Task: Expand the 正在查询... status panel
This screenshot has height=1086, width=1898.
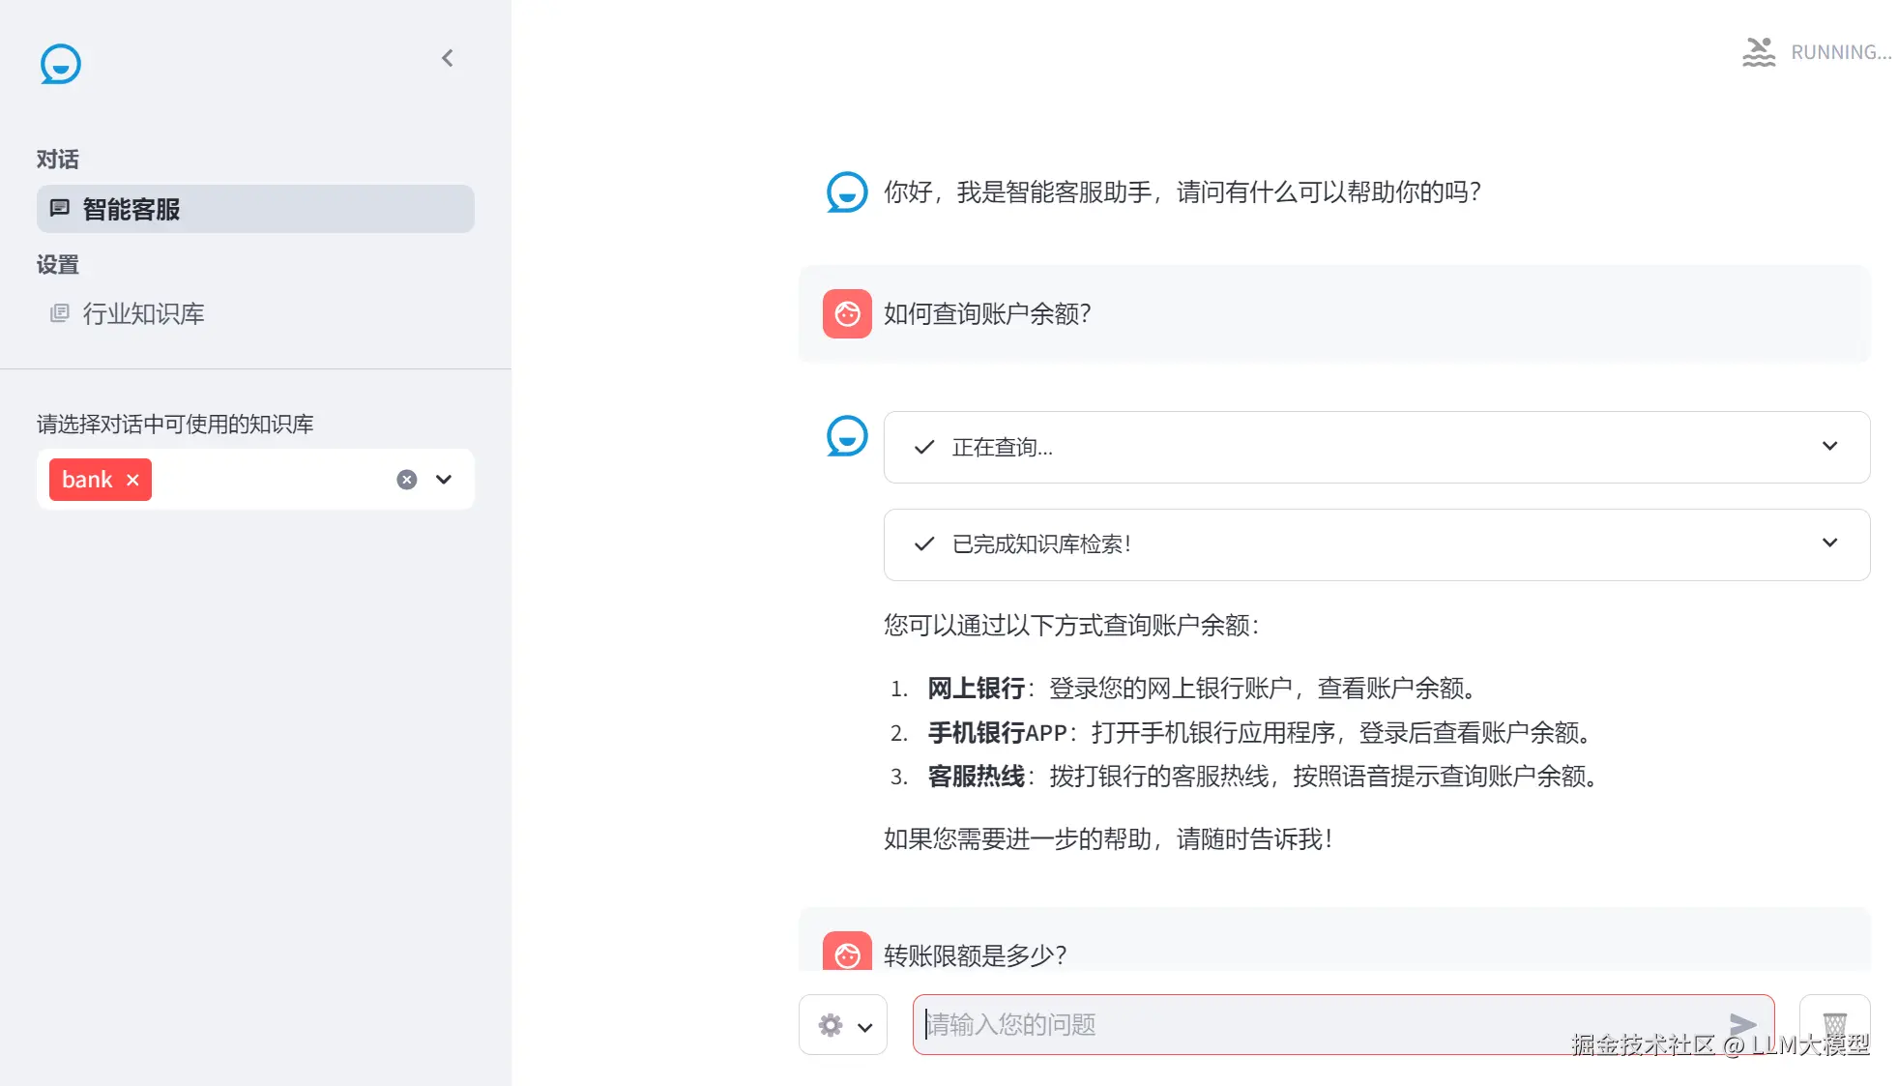Action: (1829, 446)
